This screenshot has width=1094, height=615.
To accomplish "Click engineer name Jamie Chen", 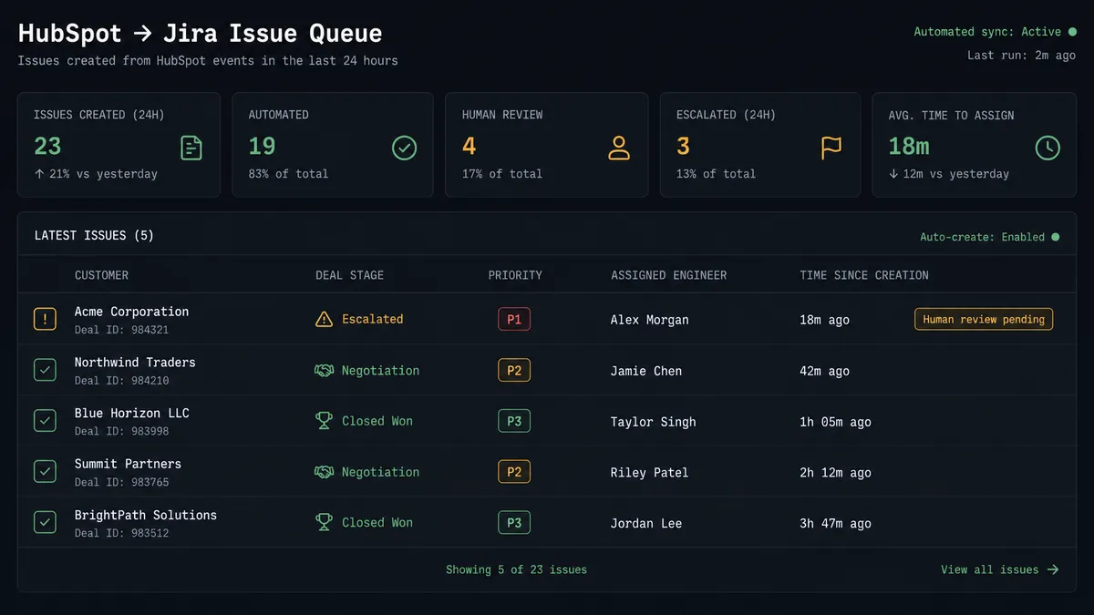I will (x=645, y=371).
